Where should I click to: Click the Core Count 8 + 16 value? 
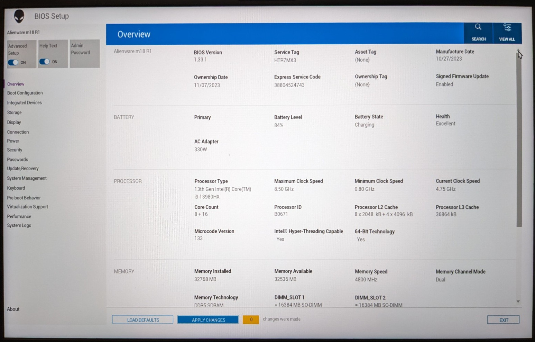pyautogui.click(x=201, y=214)
